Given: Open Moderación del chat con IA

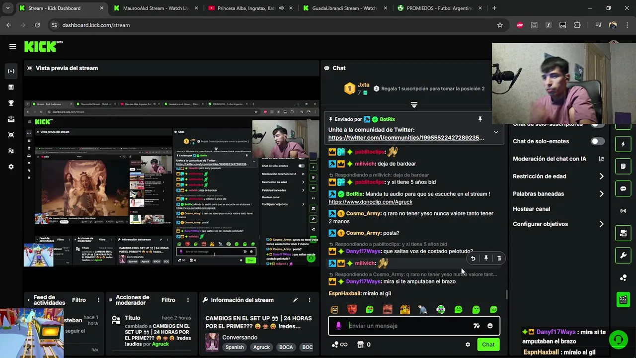Looking at the screenshot, I should 558,159.
